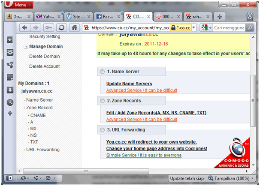The image size is (260, 186).
Task: Click the browser Back arrow button
Action: click(24, 28)
